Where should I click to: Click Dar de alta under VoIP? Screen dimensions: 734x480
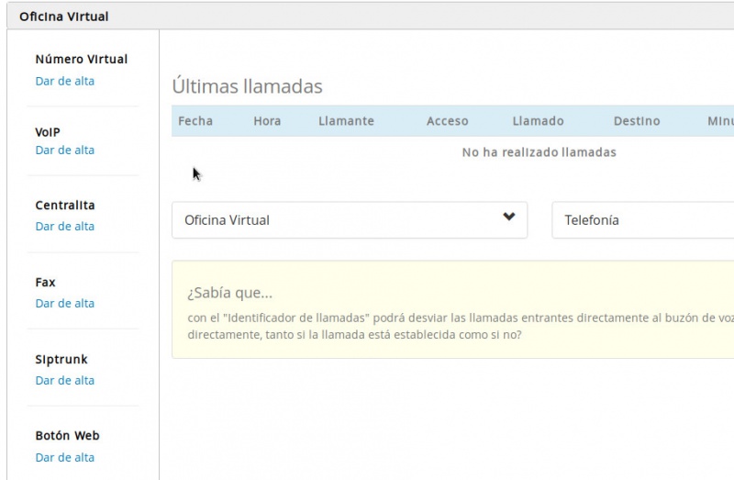pos(64,150)
